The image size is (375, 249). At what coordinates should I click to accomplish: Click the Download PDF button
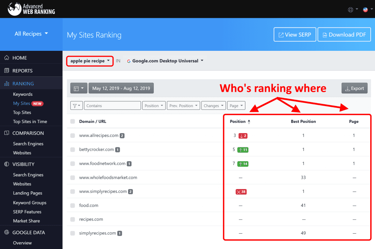pyautogui.click(x=344, y=35)
